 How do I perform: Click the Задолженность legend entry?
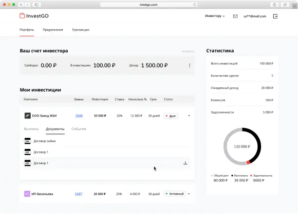coord(261,178)
